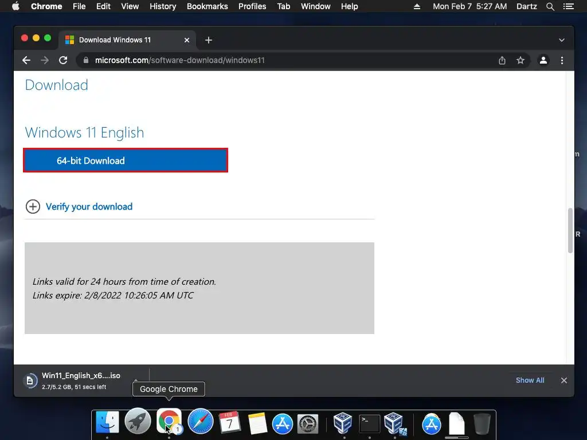The width and height of the screenshot is (587, 440).
Task: Open the File menu
Action: [x=79, y=6]
